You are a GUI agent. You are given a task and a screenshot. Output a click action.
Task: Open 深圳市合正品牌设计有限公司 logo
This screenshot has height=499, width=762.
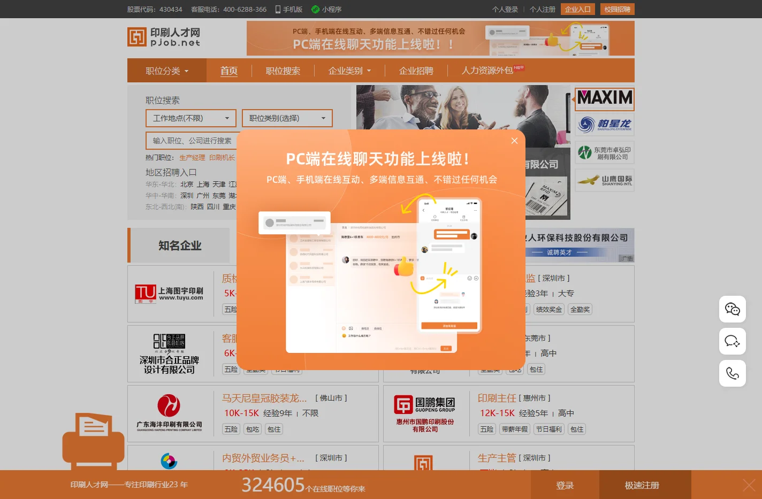tap(169, 354)
